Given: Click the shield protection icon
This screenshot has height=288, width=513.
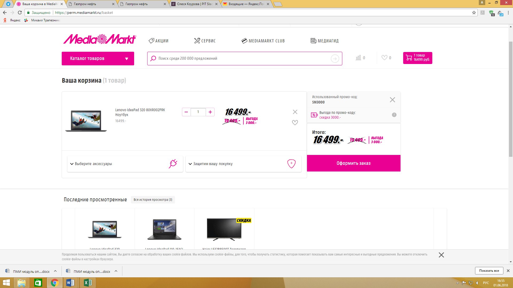Looking at the screenshot, I should (x=291, y=164).
